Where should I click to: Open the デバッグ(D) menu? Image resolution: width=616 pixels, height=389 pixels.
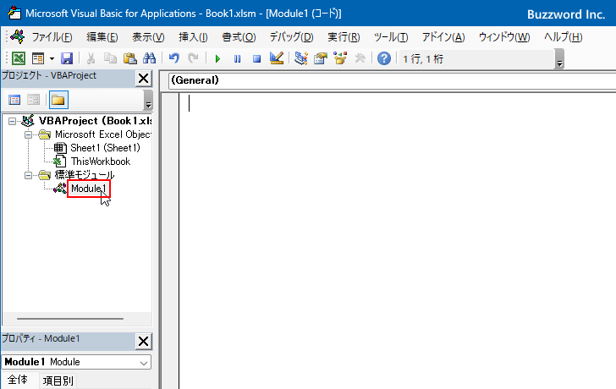pyautogui.click(x=291, y=37)
